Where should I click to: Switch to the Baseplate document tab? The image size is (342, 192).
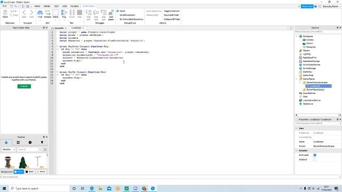pos(59,28)
